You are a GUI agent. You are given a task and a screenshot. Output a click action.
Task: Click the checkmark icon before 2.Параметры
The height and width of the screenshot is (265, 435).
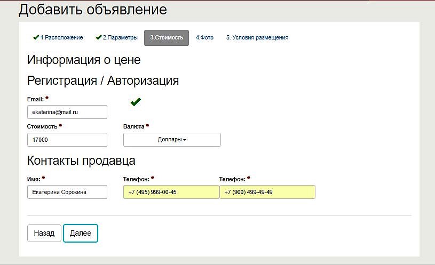tap(99, 37)
